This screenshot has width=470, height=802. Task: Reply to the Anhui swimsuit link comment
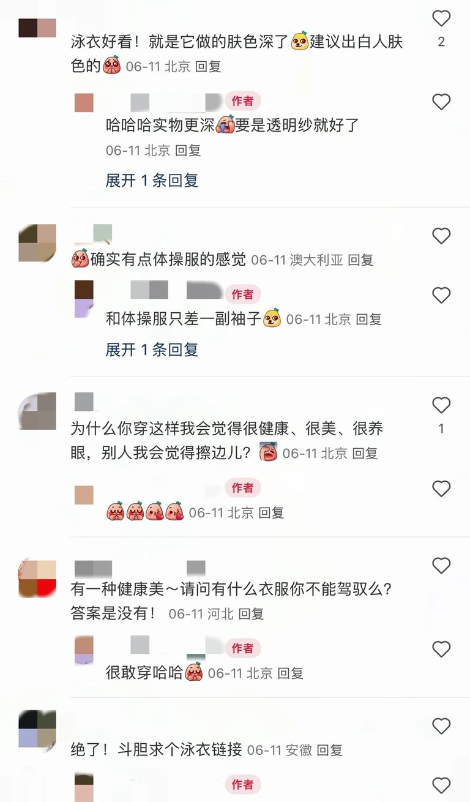tap(329, 749)
